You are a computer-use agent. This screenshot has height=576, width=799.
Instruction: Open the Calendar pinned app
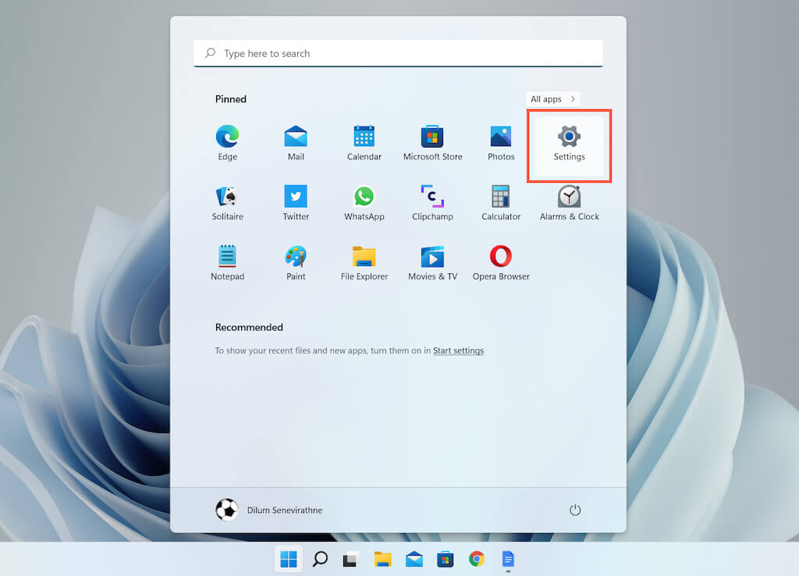pyautogui.click(x=364, y=144)
